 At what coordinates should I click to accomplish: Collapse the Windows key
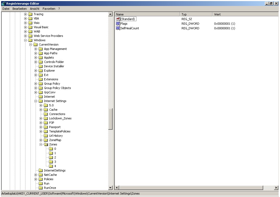[25, 40]
